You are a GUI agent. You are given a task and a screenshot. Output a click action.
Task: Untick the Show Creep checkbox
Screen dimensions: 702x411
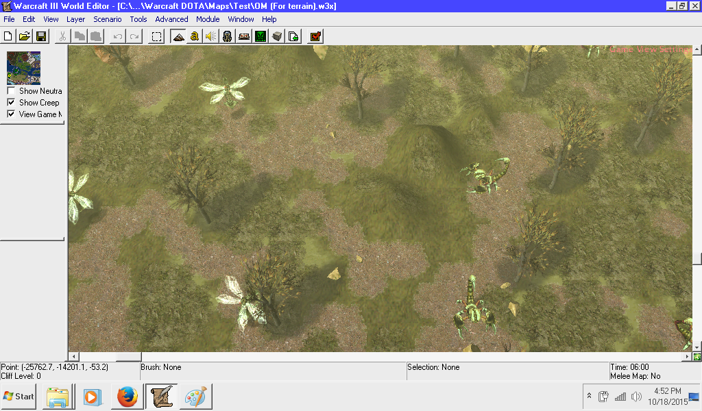[11, 103]
